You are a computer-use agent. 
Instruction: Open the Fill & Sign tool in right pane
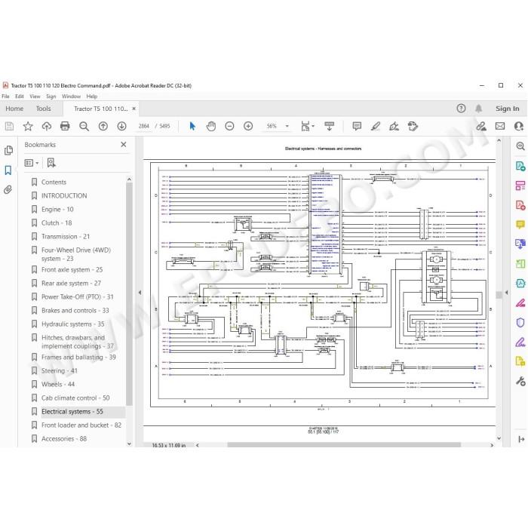[520, 342]
